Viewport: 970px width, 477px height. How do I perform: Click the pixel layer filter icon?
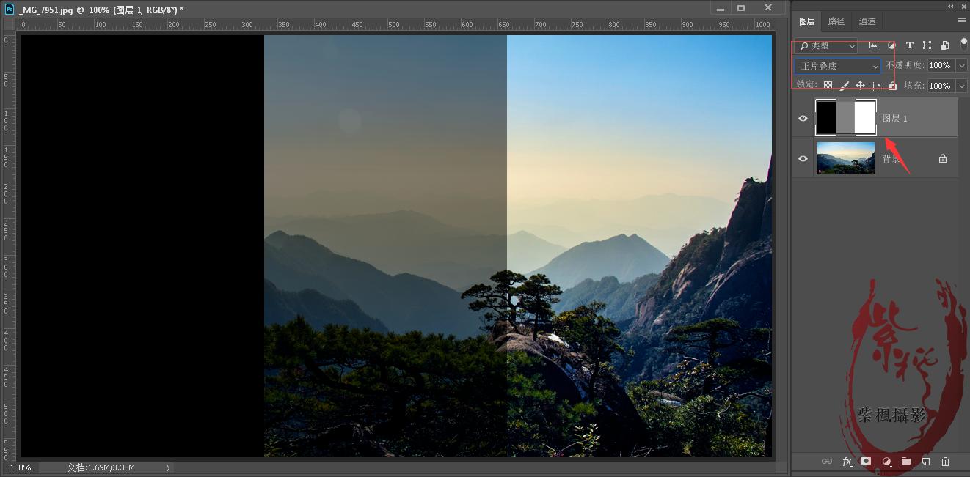click(874, 45)
